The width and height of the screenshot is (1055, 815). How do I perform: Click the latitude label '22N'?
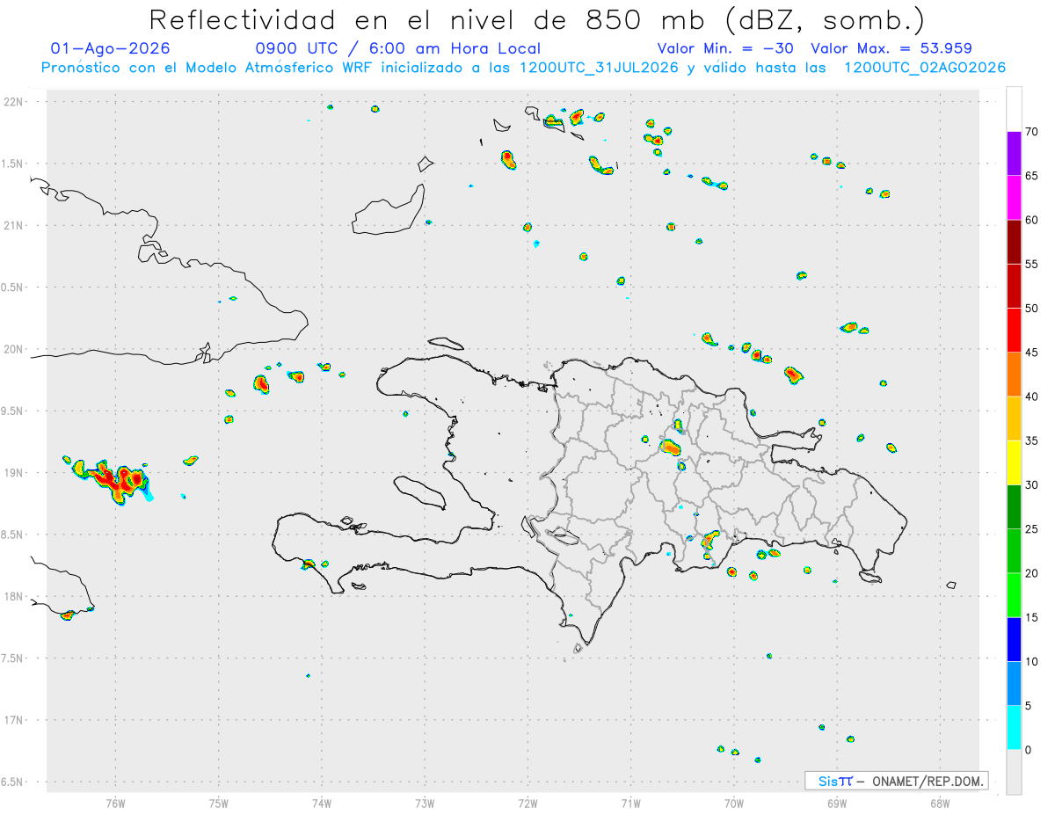pyautogui.click(x=13, y=102)
